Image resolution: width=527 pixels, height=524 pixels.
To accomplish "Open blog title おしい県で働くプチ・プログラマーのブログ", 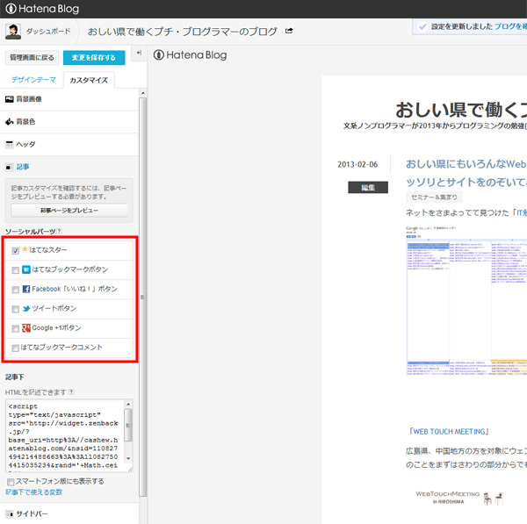I will (183, 32).
